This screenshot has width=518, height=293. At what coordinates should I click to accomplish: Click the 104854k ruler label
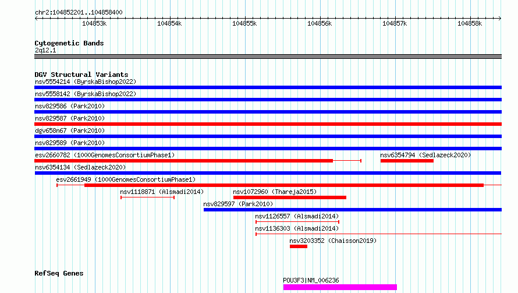(169, 23)
